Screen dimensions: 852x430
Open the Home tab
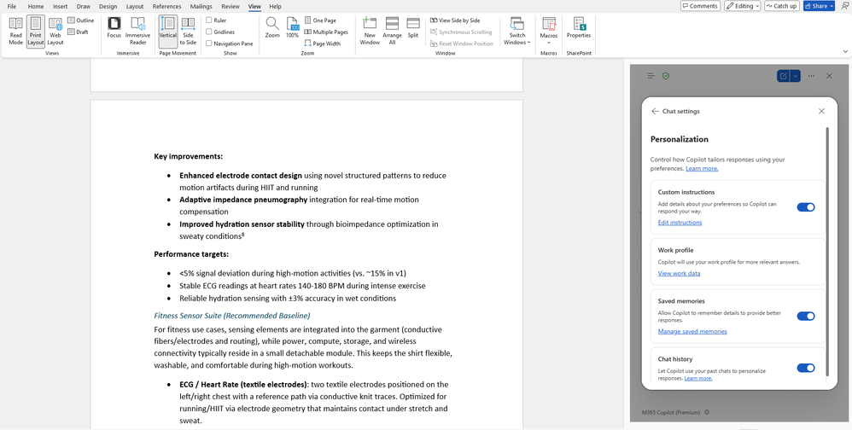[x=35, y=7]
